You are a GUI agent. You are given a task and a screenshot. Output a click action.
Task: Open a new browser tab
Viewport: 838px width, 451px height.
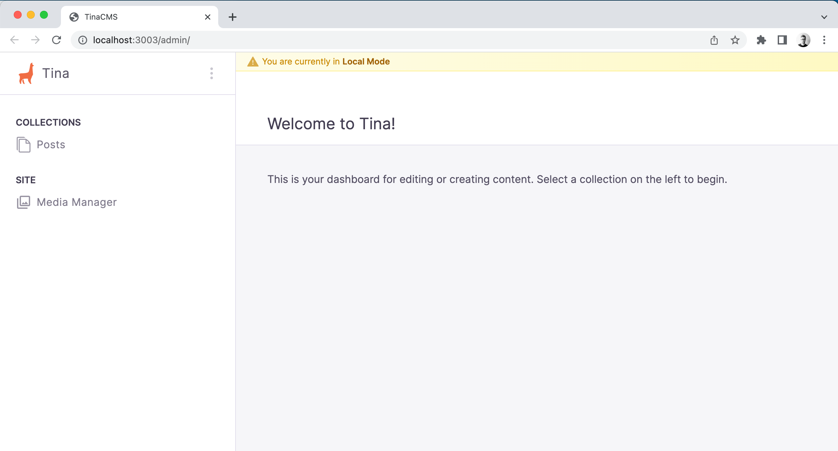233,17
